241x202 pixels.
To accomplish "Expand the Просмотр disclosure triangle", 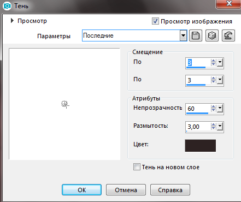I will (x=12, y=21).
